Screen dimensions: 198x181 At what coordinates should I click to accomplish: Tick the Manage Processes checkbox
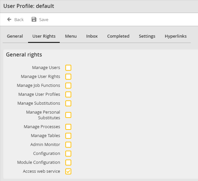point(68,127)
